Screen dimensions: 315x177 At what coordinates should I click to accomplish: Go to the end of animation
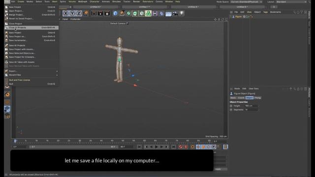pos(174,147)
